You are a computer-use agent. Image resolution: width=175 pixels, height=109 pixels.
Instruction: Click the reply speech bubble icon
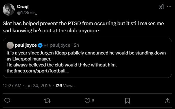click(7, 101)
